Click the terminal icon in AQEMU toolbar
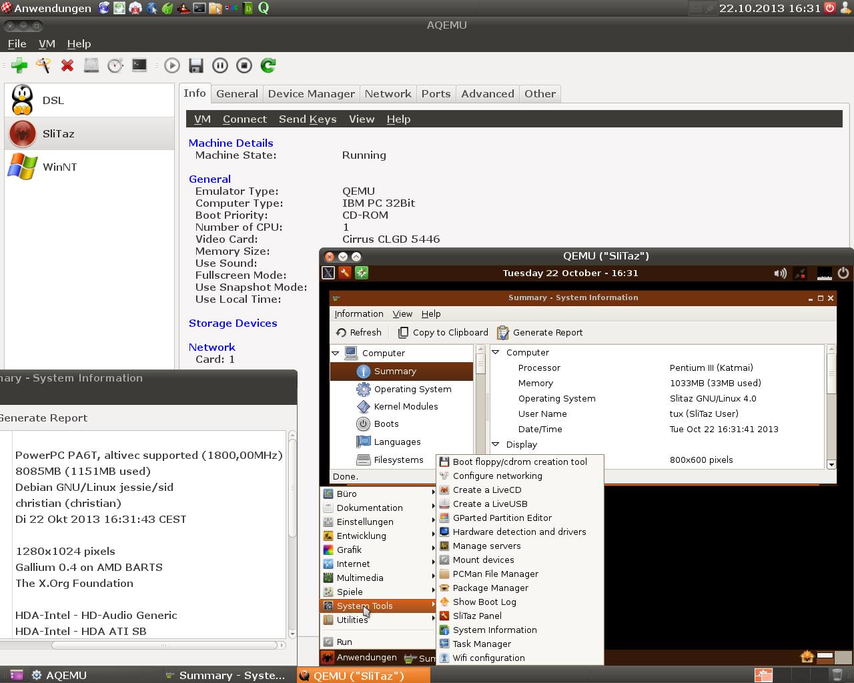 tap(139, 65)
